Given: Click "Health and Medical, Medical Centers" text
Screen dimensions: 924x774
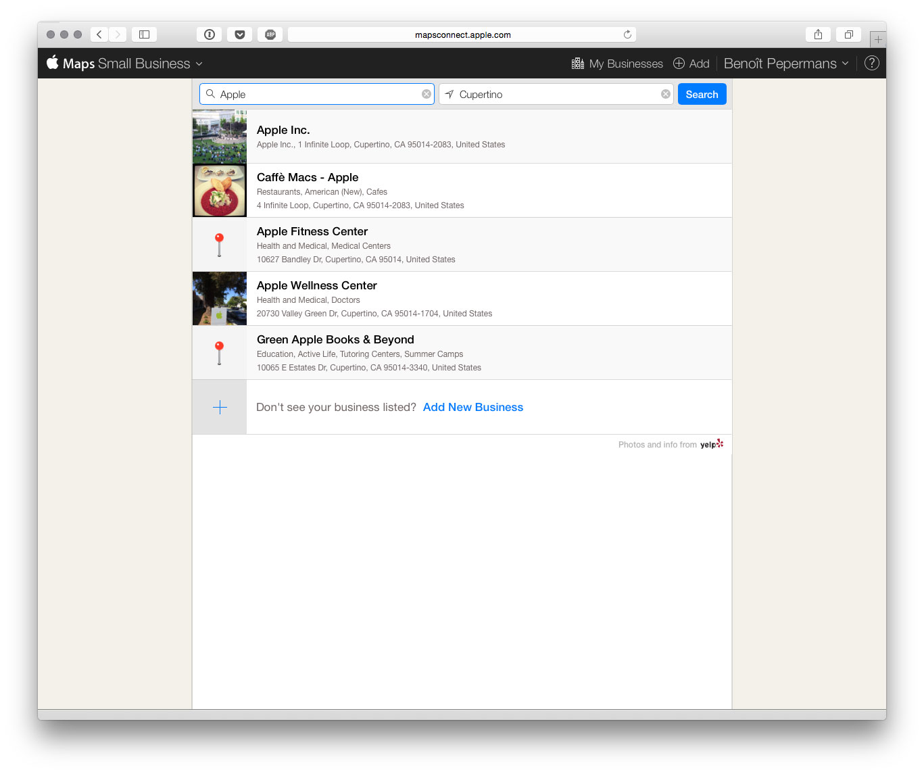Looking at the screenshot, I should (x=324, y=246).
